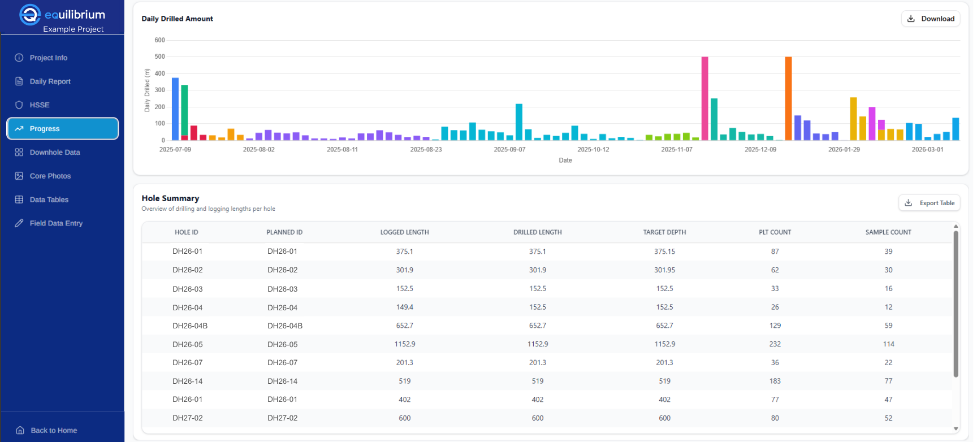Image resolution: width=977 pixels, height=442 pixels.
Task: Click the target depth value 301.95
Action: click(665, 270)
